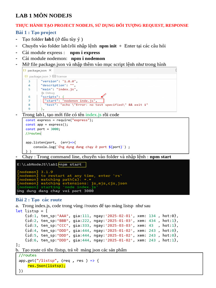216x288 pixels.
Task: Click the "description": "" line
Action: point(58,85)
